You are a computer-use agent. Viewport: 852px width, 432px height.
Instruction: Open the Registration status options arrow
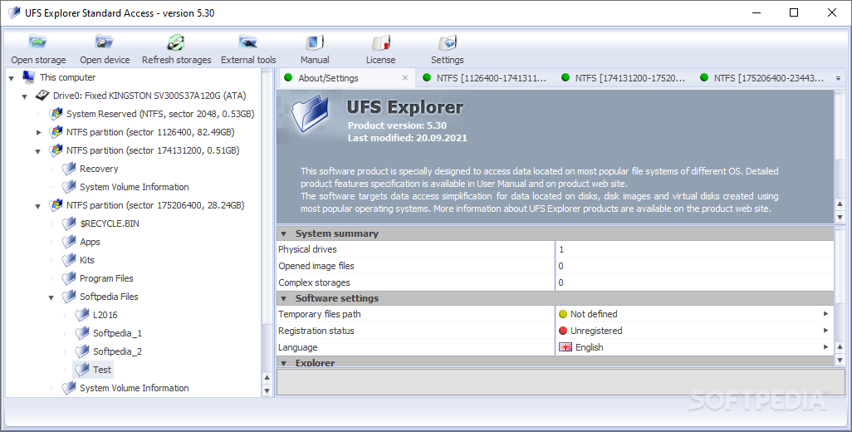(825, 331)
